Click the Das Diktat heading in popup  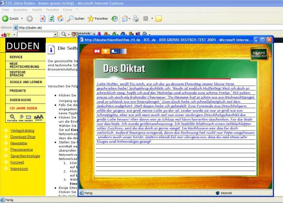(124, 69)
